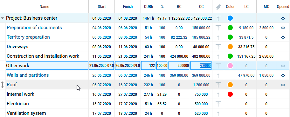
Task: Click the LC column header
Action: point(246,7)
